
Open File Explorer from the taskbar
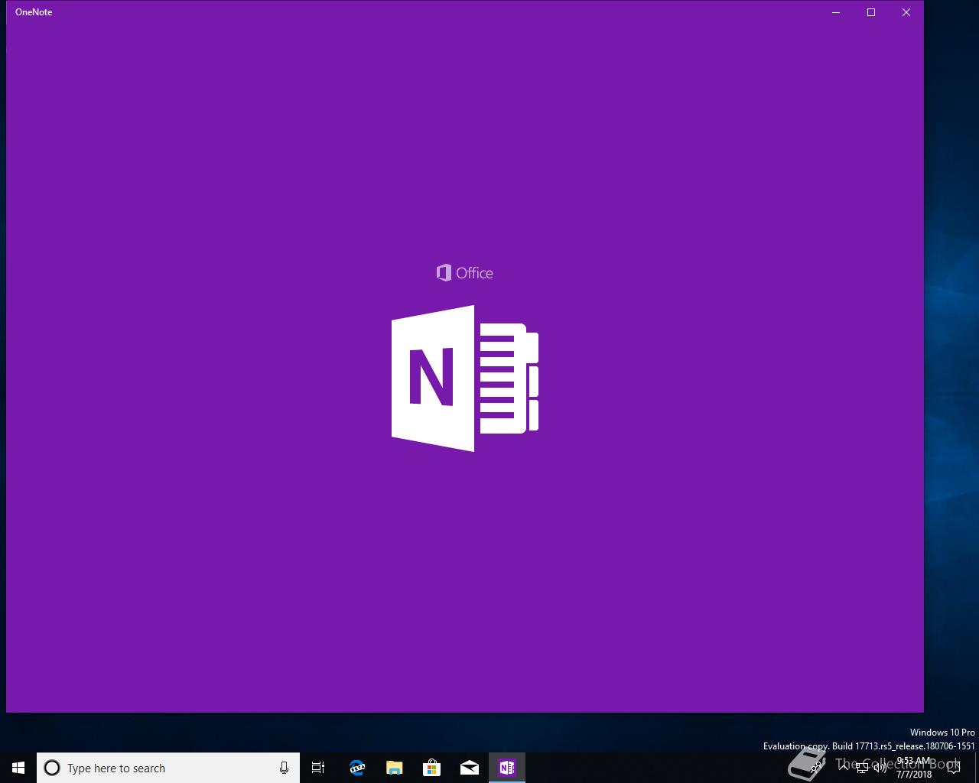tap(394, 768)
